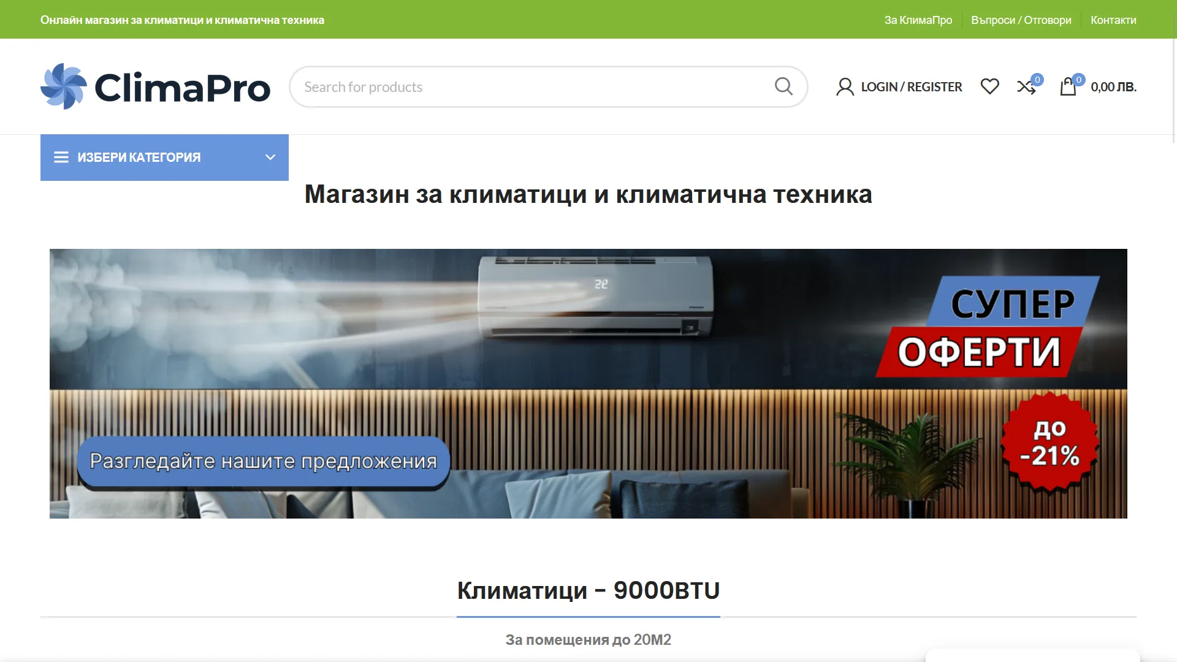Click the search magnifier icon

[783, 86]
